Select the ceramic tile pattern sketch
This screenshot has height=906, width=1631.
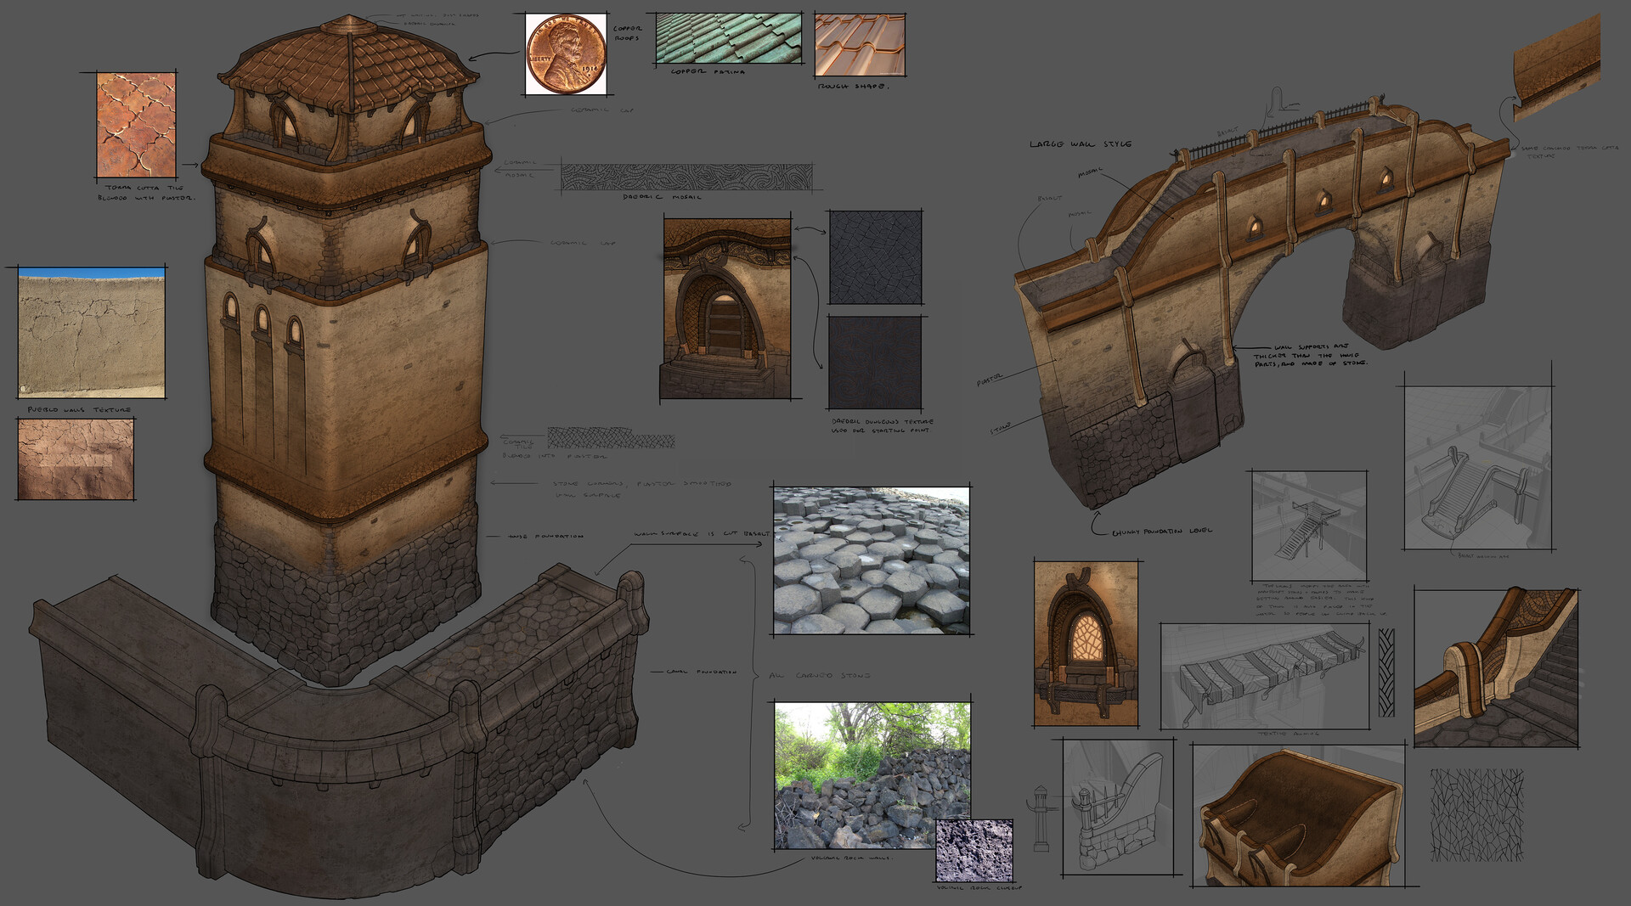[x=612, y=437]
